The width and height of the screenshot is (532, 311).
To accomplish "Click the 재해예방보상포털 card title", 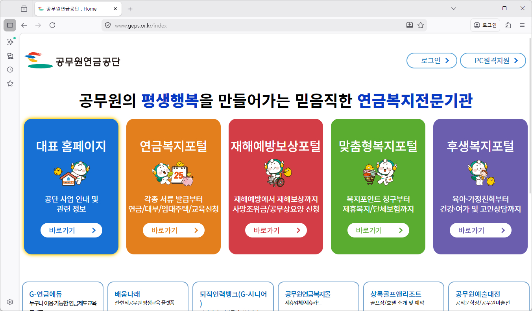I will (276, 146).
